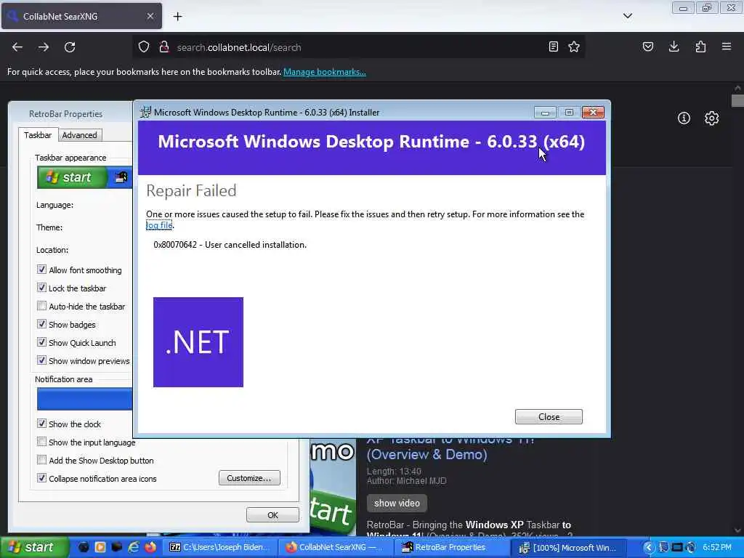Viewport: 744px width, 558px height.
Task: Open the browser downloads panel
Action: click(674, 46)
